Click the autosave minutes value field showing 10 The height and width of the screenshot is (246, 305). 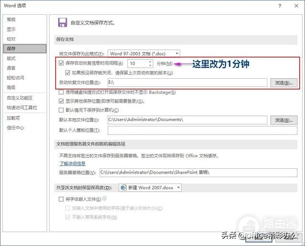(138, 63)
